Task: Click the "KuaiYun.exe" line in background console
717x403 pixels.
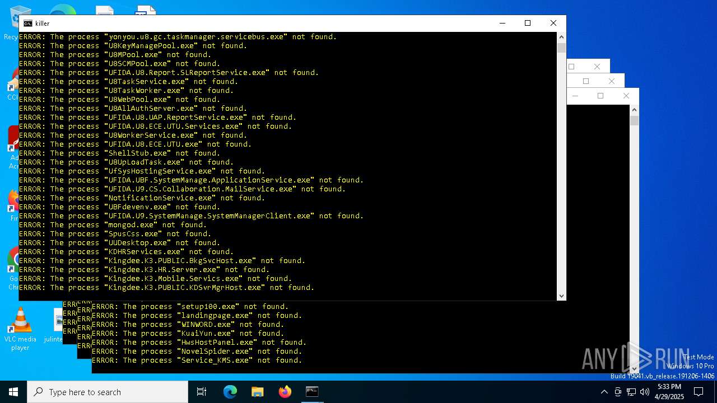Action: [x=188, y=334]
